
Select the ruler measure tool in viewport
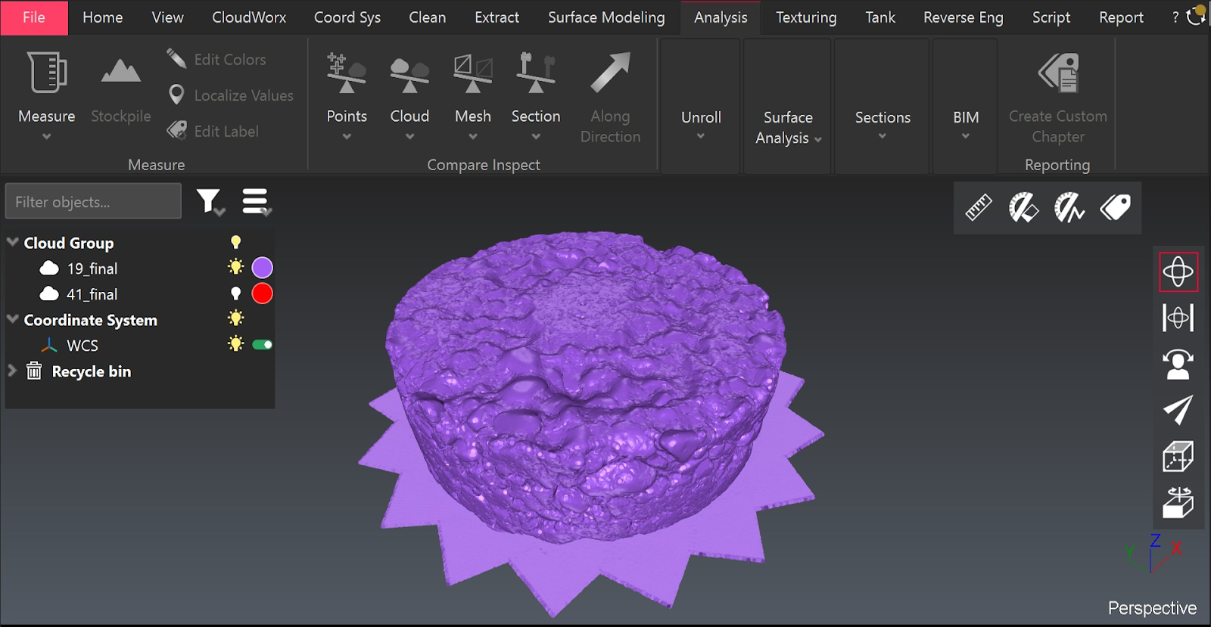pyautogui.click(x=978, y=207)
